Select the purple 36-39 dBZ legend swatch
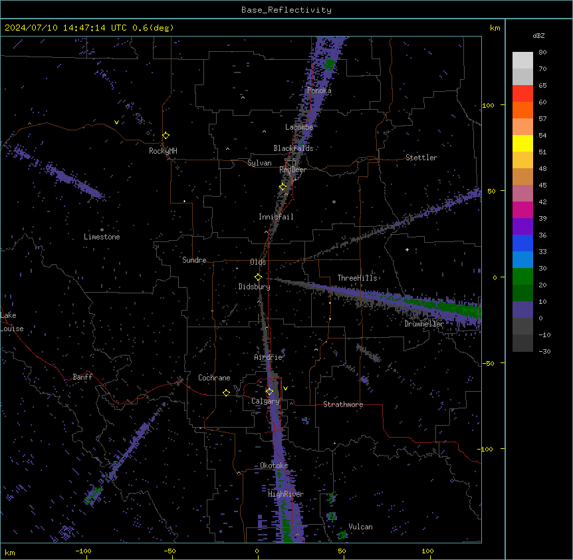This screenshot has width=573, height=560. (x=522, y=227)
